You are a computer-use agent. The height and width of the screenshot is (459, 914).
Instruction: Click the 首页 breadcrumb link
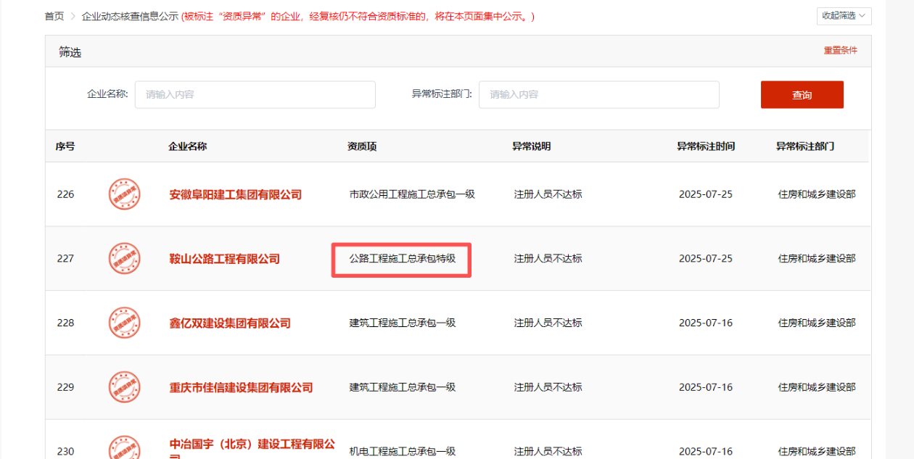coord(54,16)
